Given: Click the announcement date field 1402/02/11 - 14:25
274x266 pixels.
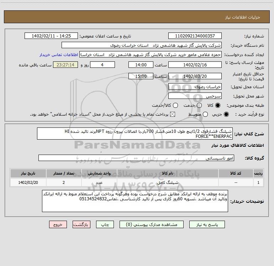Looking at the screenshot, I should 51,36.
